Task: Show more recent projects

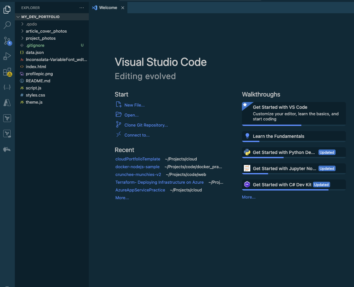Action: coord(122,198)
